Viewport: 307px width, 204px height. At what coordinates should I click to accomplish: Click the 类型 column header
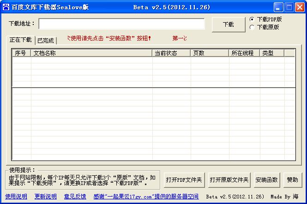point(272,53)
